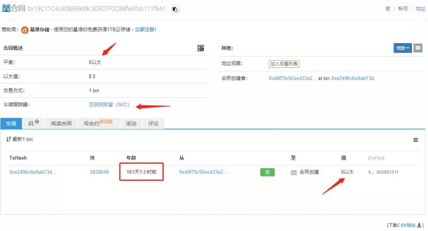Click the 立即注册 sponsor link
This screenshot has height=231, width=428.
(x=145, y=29)
